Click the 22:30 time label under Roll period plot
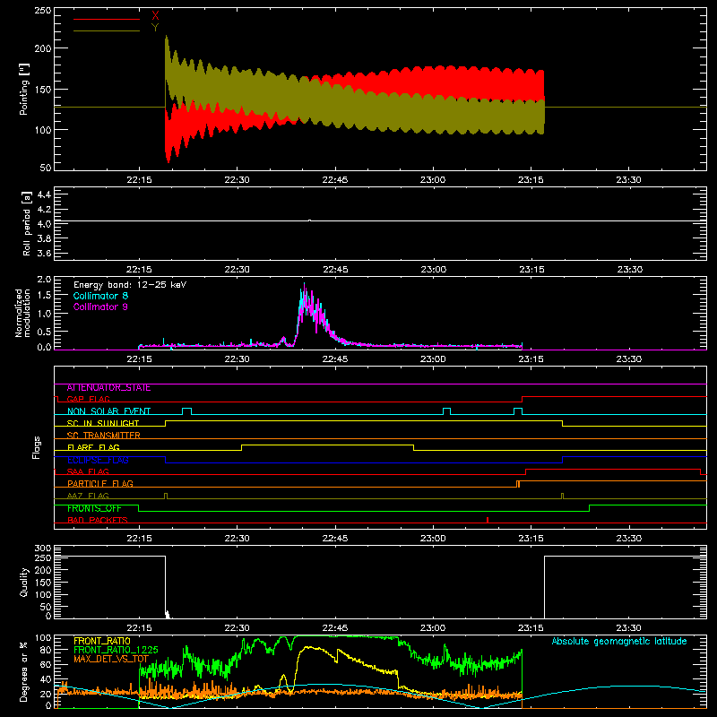This screenshot has height=717, width=717. coord(237,270)
